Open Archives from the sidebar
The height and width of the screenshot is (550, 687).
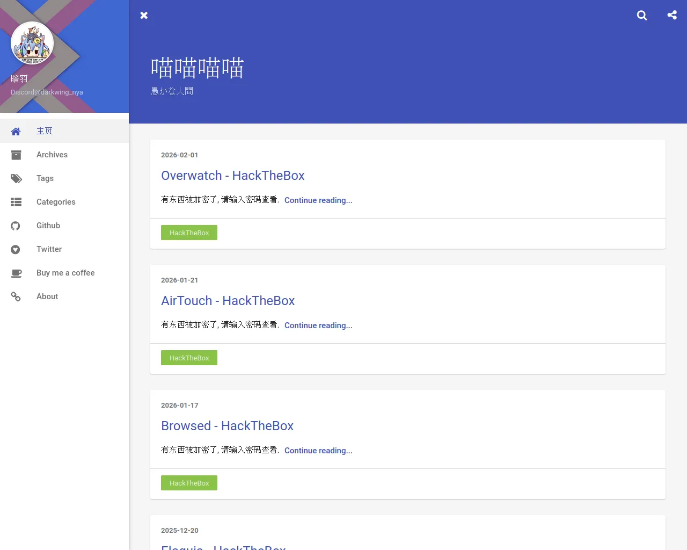click(x=64, y=155)
